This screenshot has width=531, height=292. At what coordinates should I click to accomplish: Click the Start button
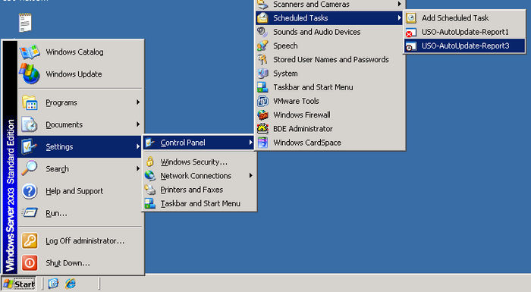19,284
